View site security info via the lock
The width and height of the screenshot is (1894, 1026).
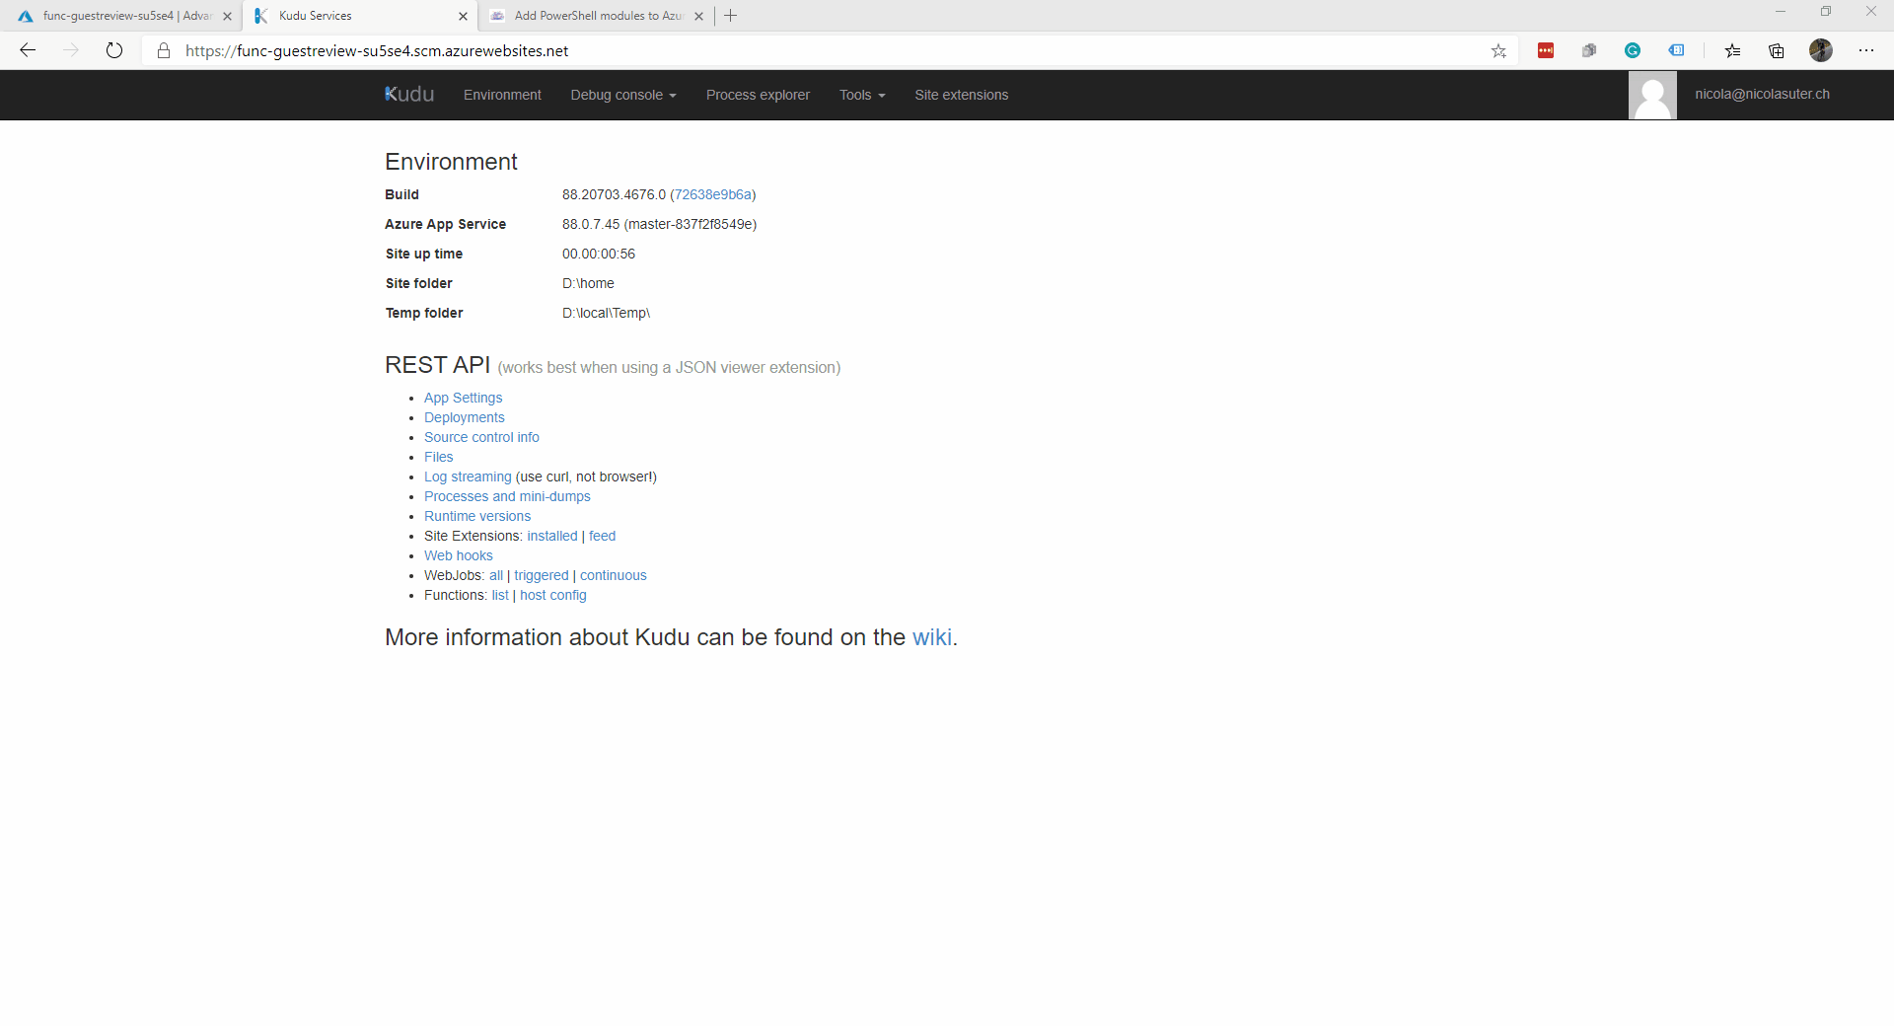tap(164, 50)
